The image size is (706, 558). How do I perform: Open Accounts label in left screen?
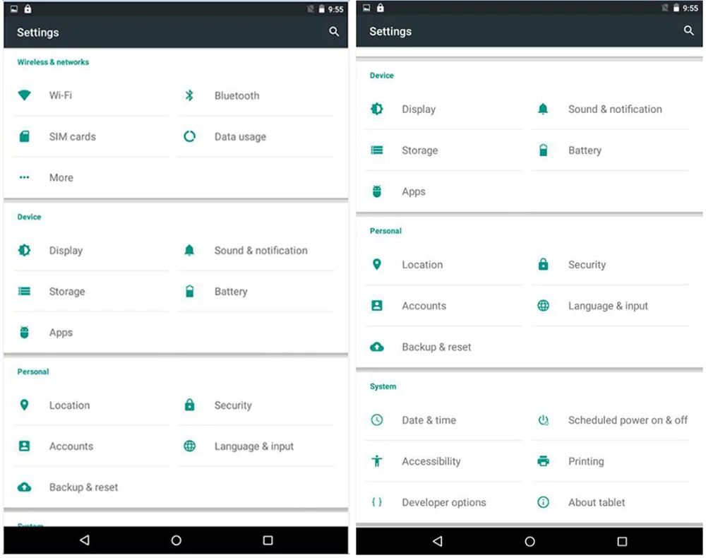pyautogui.click(x=71, y=446)
